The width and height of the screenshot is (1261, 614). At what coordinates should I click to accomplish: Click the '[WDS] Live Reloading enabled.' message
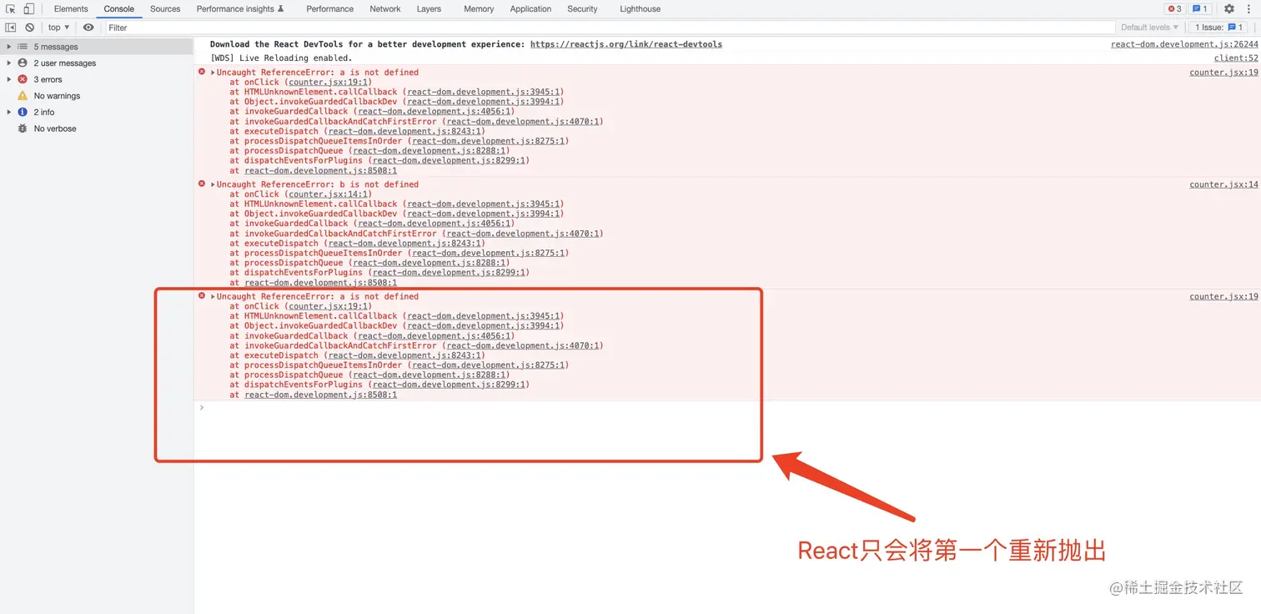(282, 58)
